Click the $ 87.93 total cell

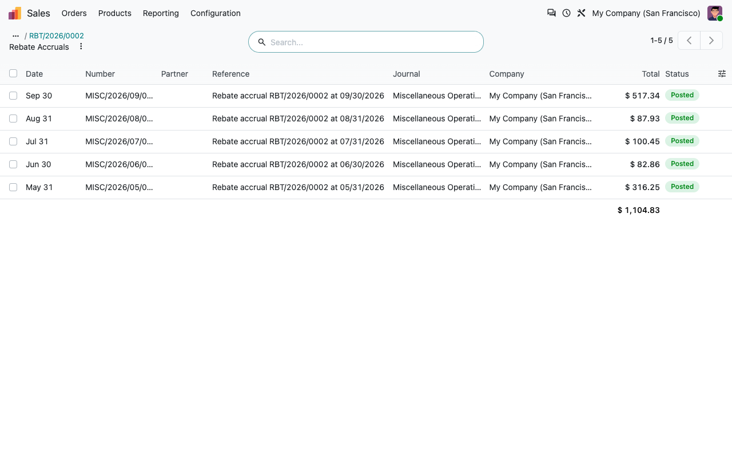coord(645,119)
